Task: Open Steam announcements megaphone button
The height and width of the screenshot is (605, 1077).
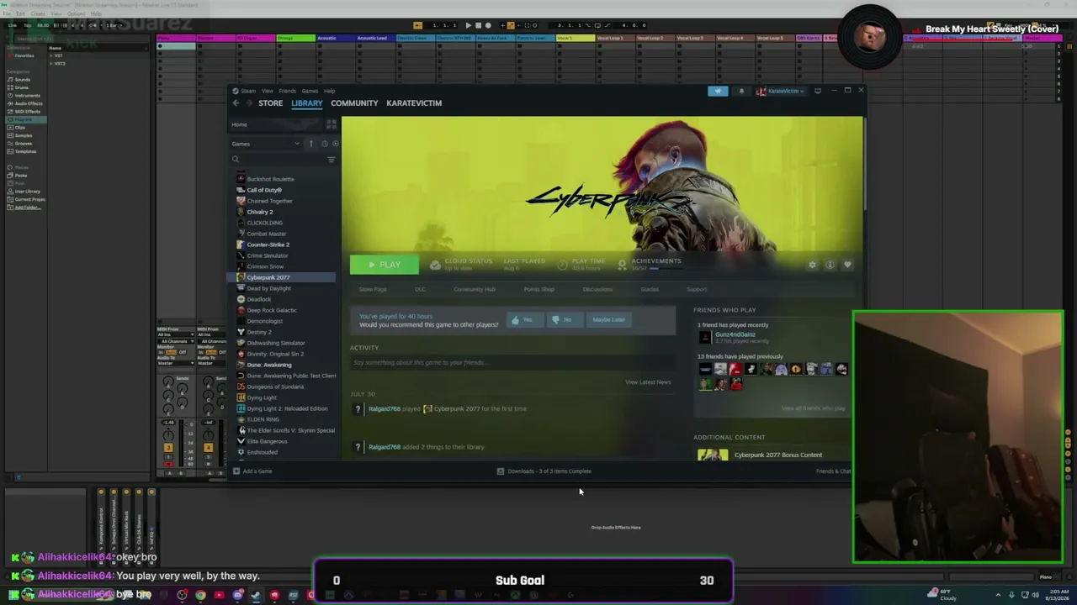Action: [x=718, y=91]
